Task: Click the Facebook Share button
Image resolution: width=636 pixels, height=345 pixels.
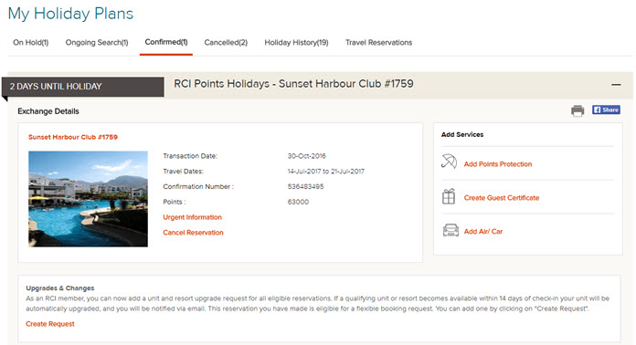Action: click(606, 110)
